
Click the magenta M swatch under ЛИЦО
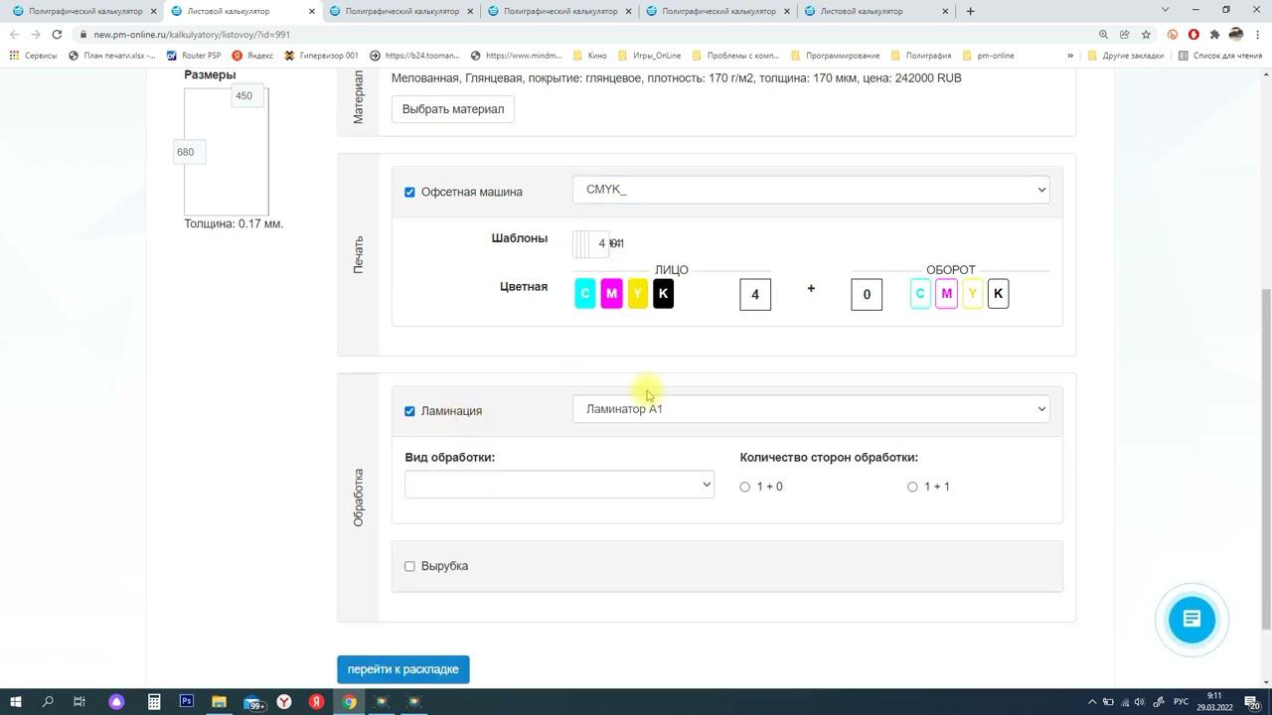tap(611, 294)
